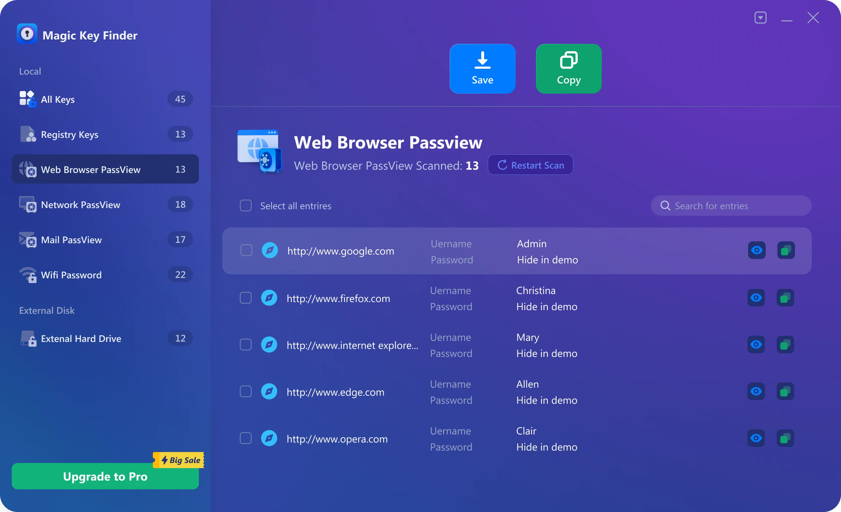Click the Magic Key Finder app logo
Screen dimensions: 841x512
27,34
